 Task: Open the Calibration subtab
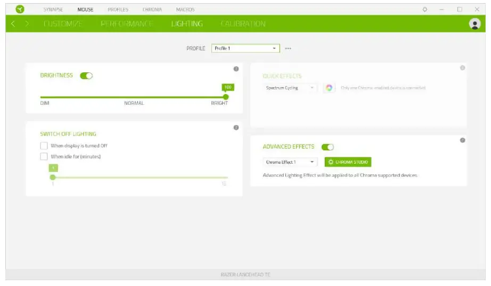pos(243,24)
